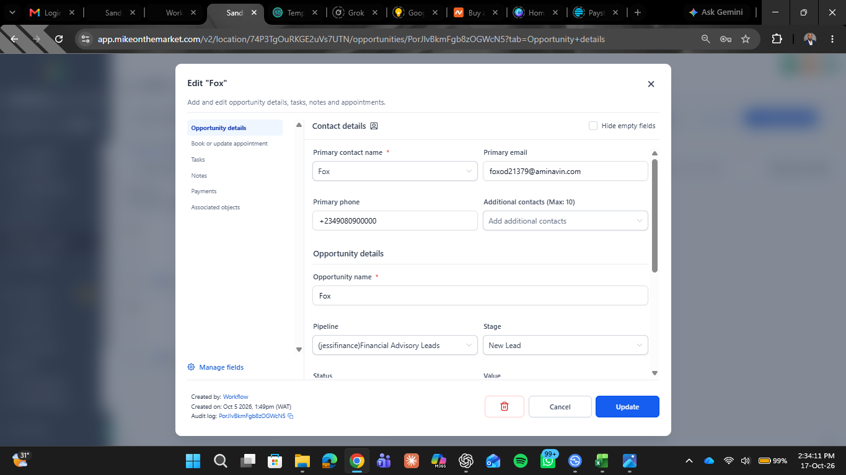Viewport: 846px width, 475px height.
Task: Open the Manage fields link
Action: (221, 367)
